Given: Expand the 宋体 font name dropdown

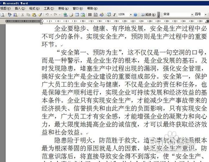Looking at the screenshot, I should click(x=192, y=14).
